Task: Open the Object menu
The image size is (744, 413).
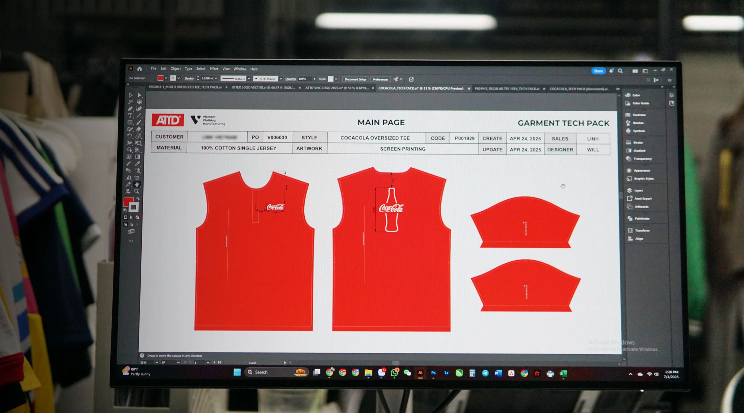Action: (176, 69)
